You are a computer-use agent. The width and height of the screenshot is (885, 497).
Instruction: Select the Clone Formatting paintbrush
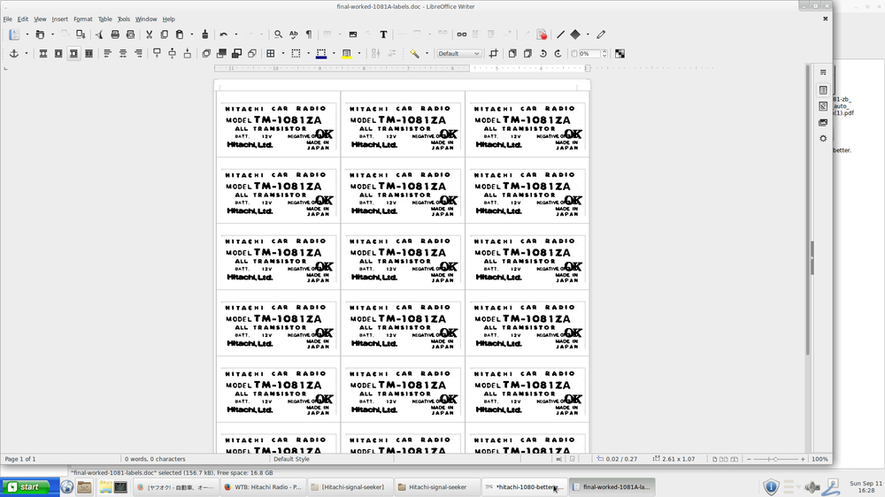pos(205,34)
